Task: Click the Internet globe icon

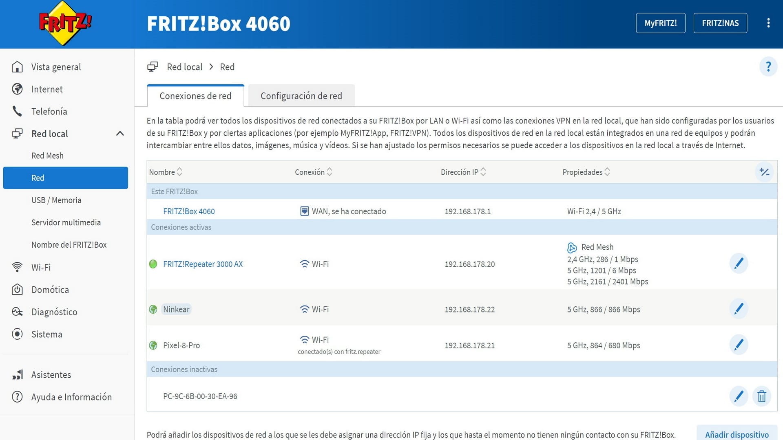Action: click(x=17, y=89)
